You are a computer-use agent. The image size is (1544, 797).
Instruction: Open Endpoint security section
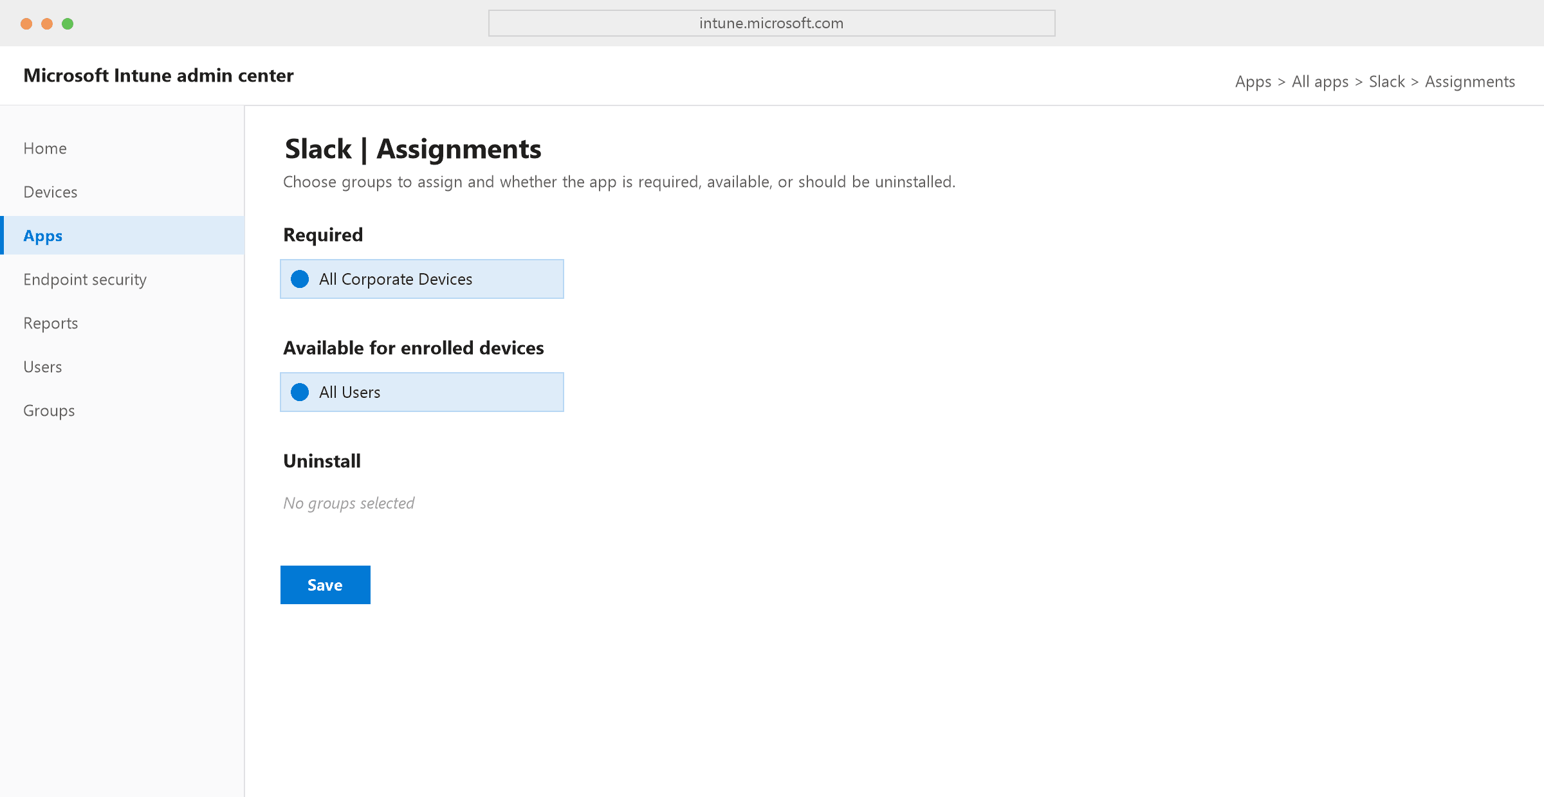122,280
